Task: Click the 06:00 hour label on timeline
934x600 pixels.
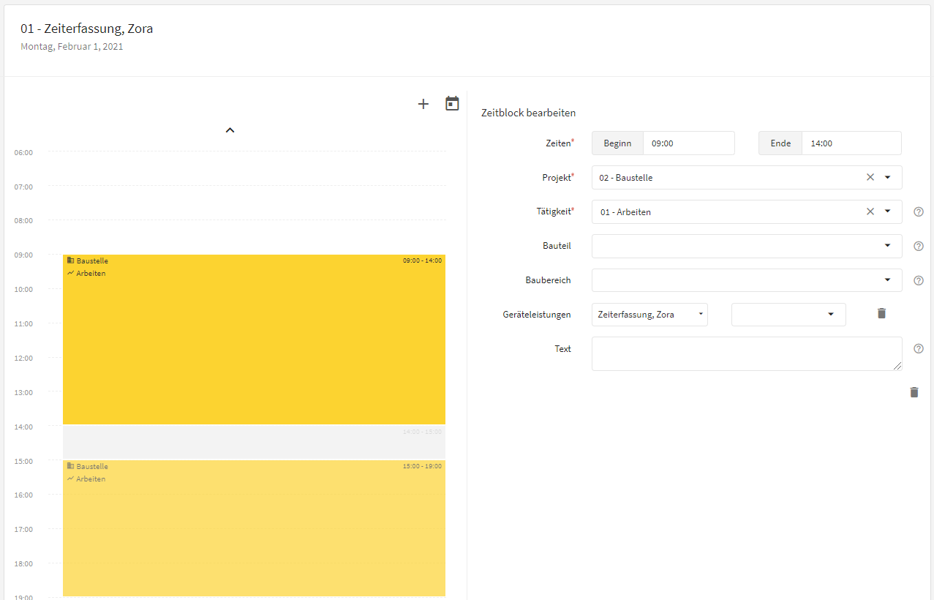Action: pyautogui.click(x=23, y=153)
